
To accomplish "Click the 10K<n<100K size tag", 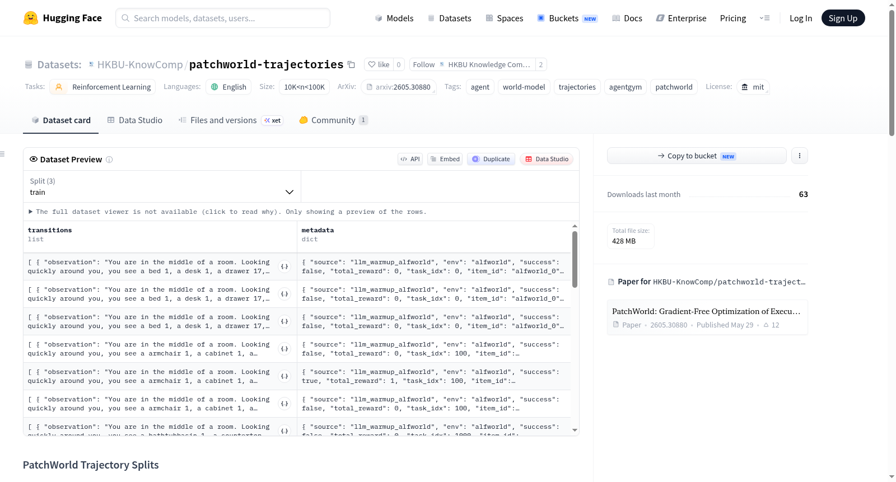I will 305,87.
